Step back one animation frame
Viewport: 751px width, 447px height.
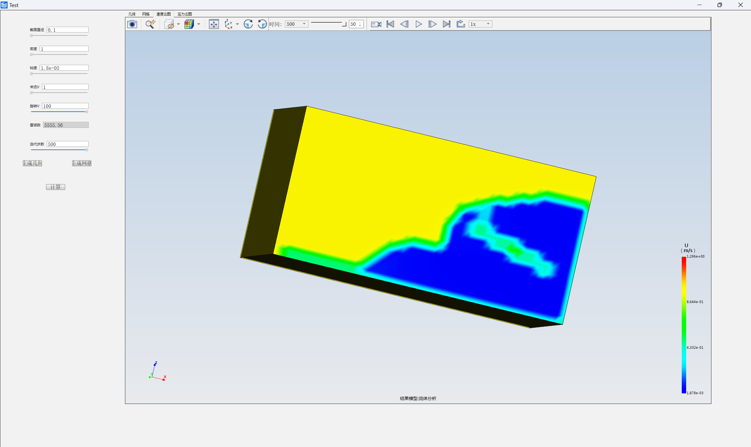click(x=404, y=24)
